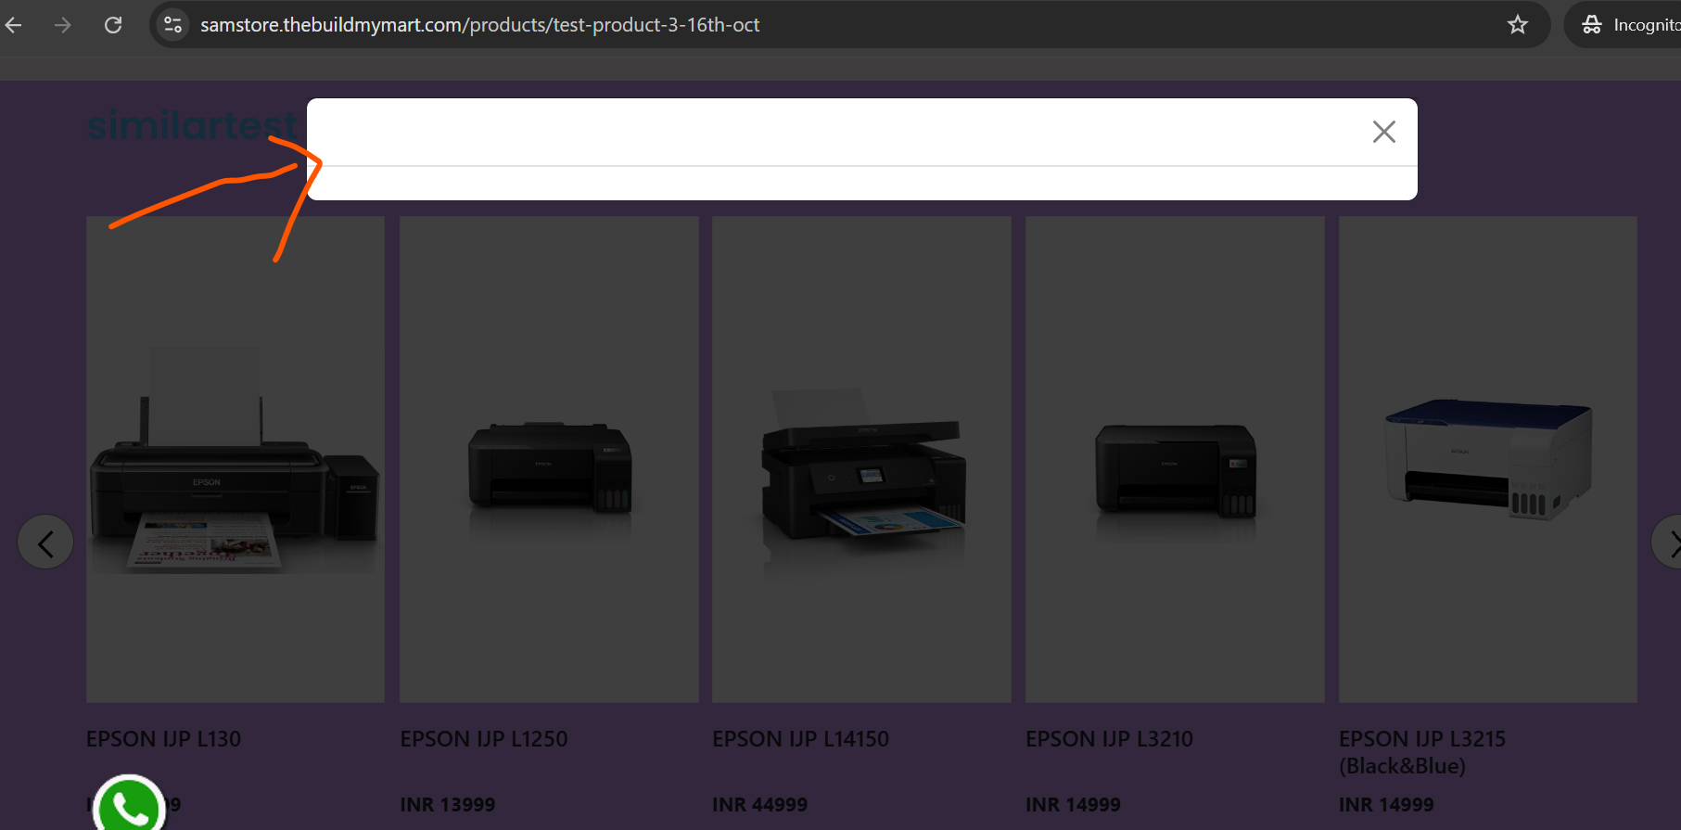Screen dimensions: 1681x830
Task: Show next products in carousel
Action: click(1667, 543)
